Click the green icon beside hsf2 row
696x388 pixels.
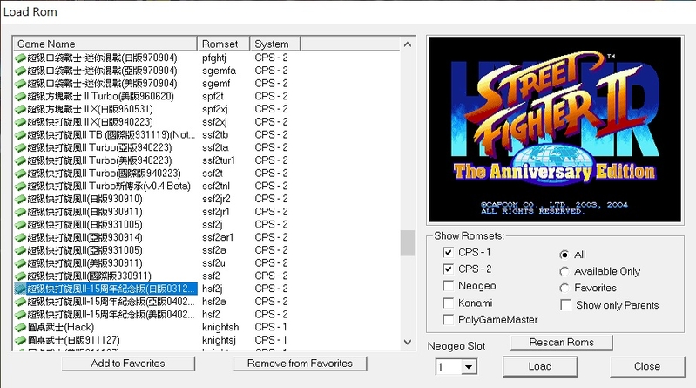(x=20, y=315)
